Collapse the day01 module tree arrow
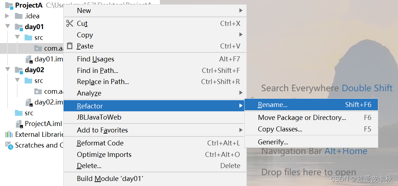This screenshot has height=186, width=398. point(8,27)
